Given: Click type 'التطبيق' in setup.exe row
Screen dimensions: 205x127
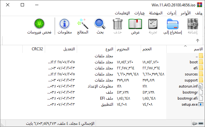Looking at the screenshot, I should pos(107,104).
